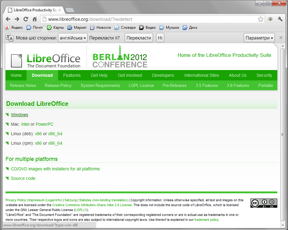Open the System Requirements submenu link
This screenshot has height=230, width=288.
(100, 85)
